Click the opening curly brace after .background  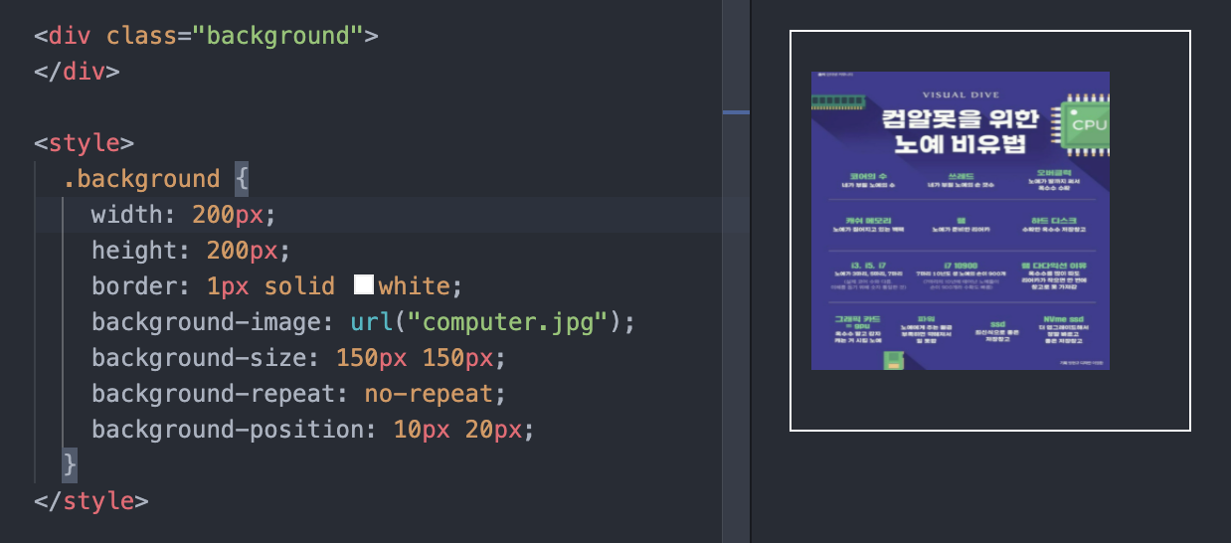pyautogui.click(x=242, y=179)
